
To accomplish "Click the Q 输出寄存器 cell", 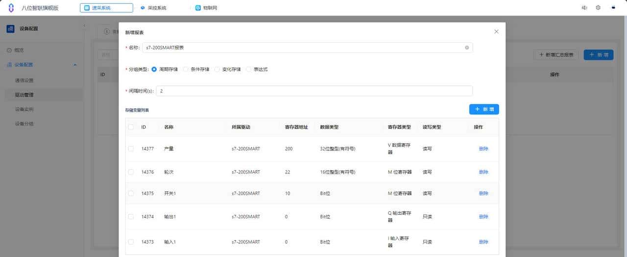I will pos(400,217).
